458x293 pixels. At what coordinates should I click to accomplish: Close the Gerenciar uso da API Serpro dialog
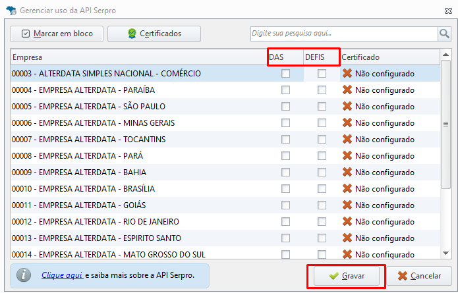448,11
